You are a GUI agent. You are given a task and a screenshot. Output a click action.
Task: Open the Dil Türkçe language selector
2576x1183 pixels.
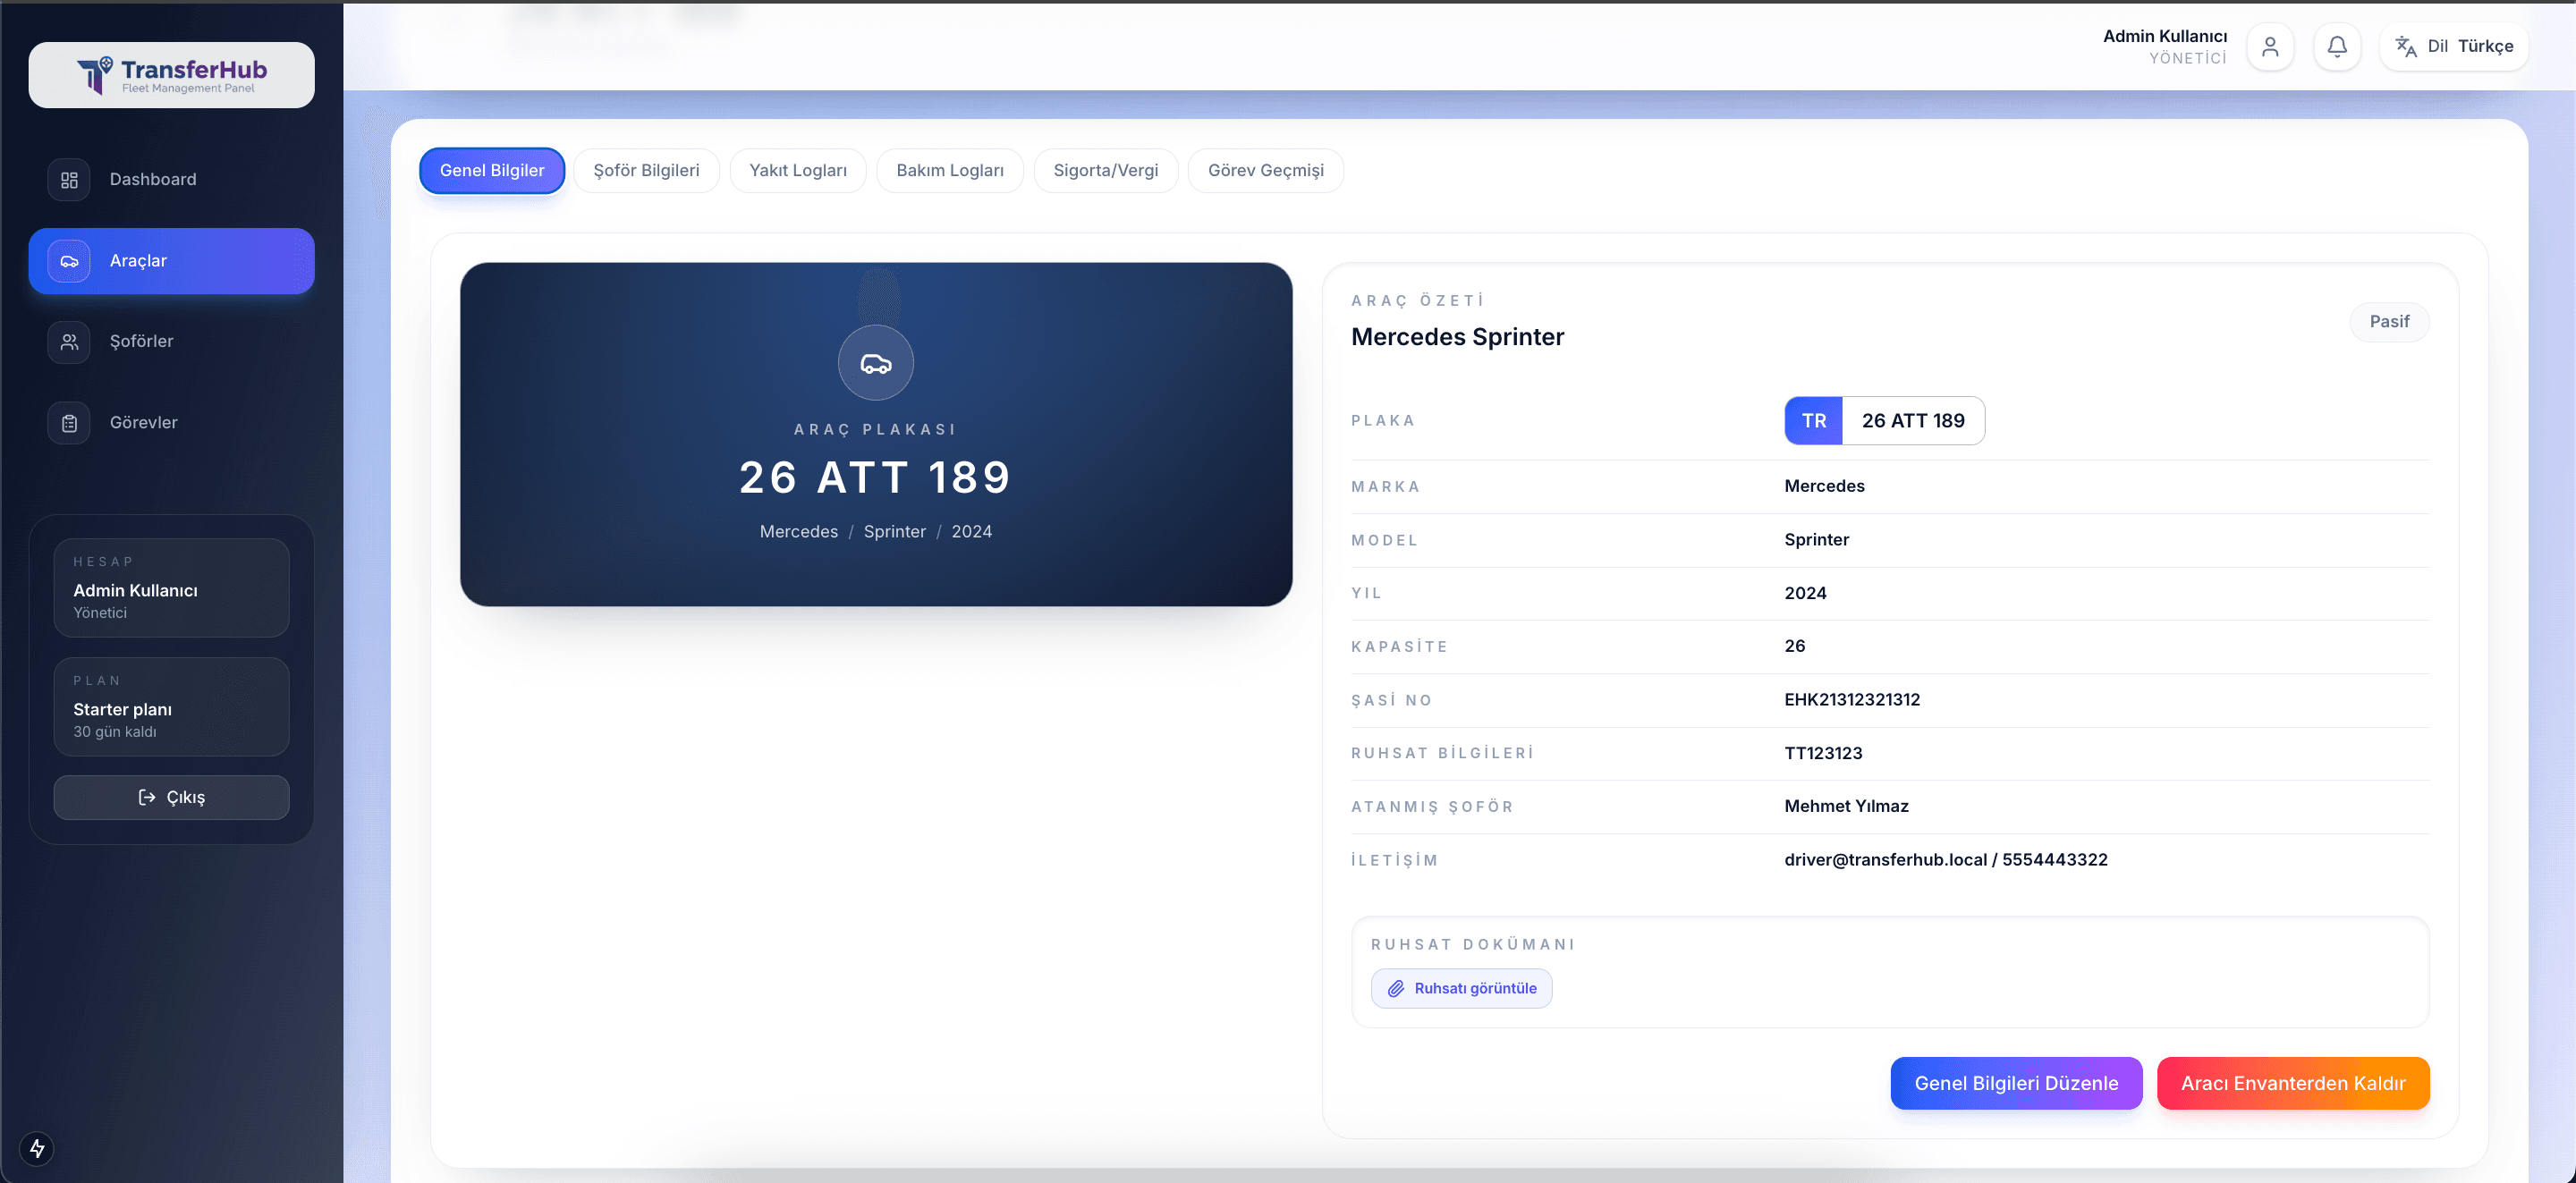pyautogui.click(x=2453, y=47)
